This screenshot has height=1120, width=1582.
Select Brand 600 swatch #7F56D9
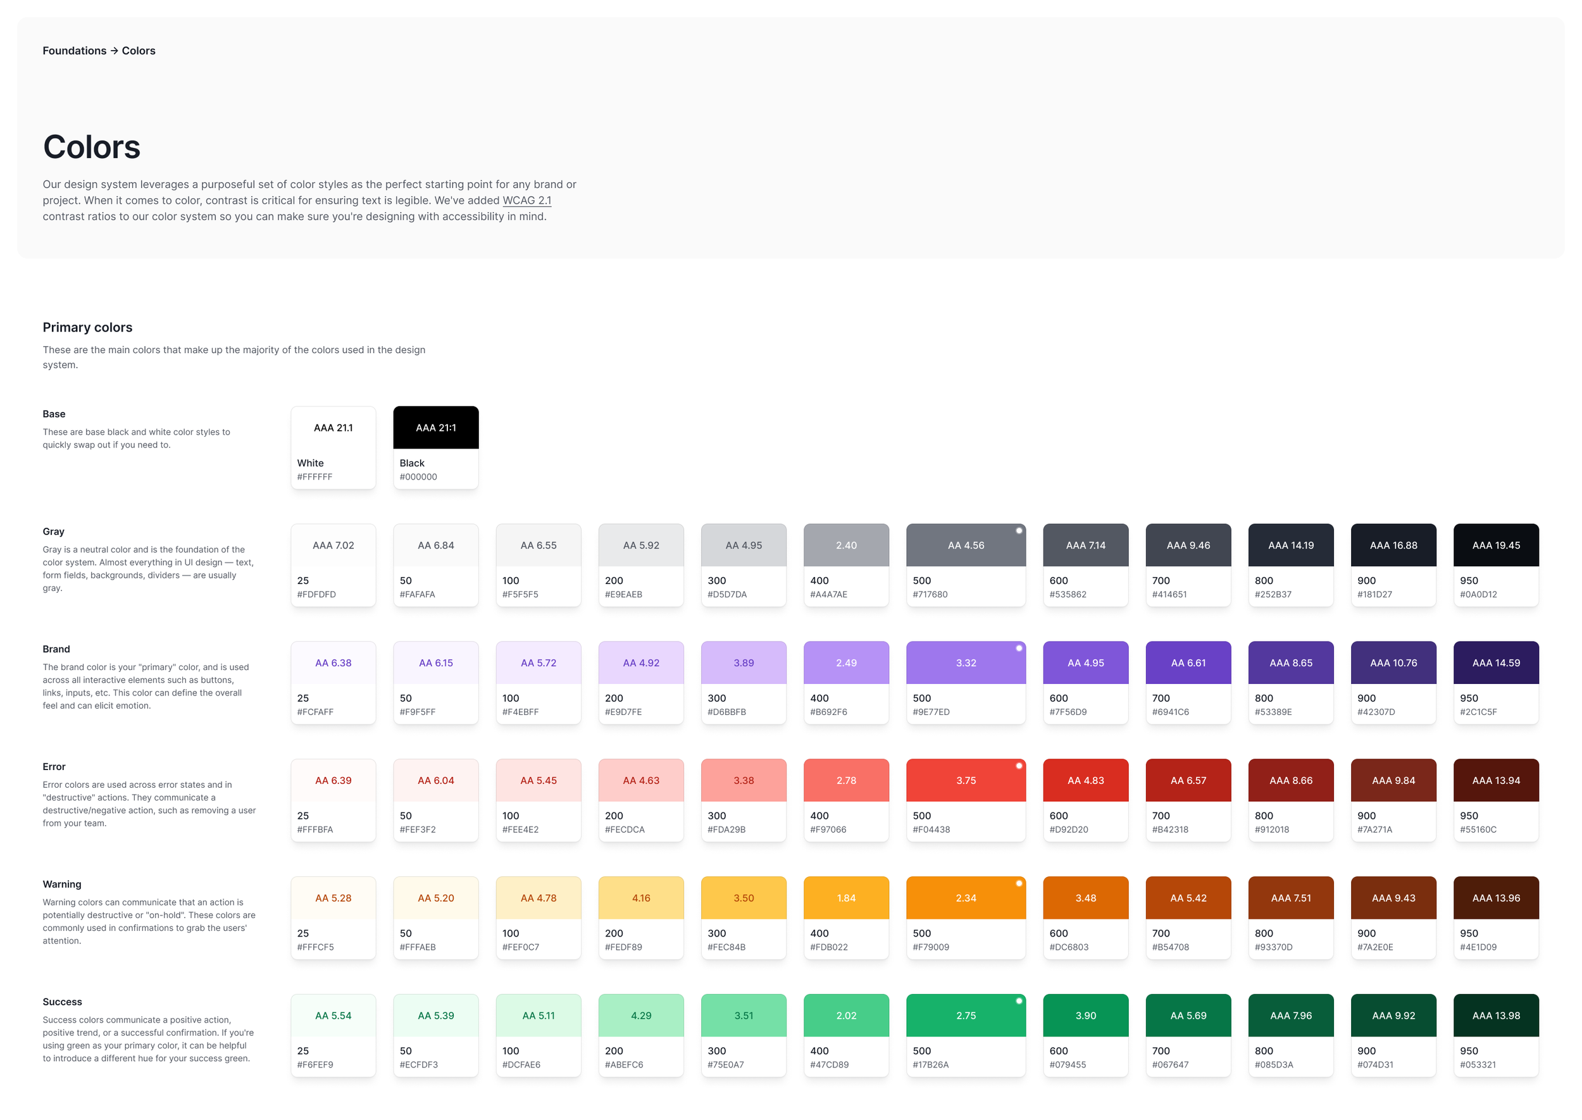tap(1085, 682)
